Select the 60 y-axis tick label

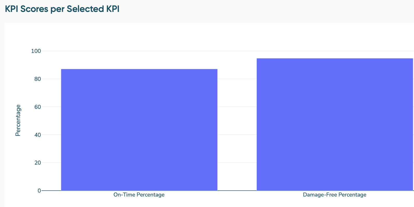click(38, 107)
